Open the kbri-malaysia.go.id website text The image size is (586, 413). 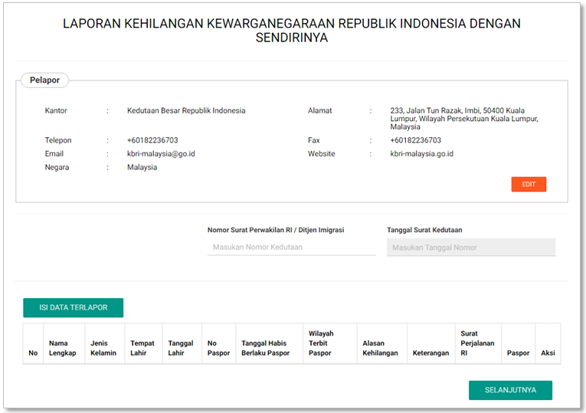pos(421,154)
